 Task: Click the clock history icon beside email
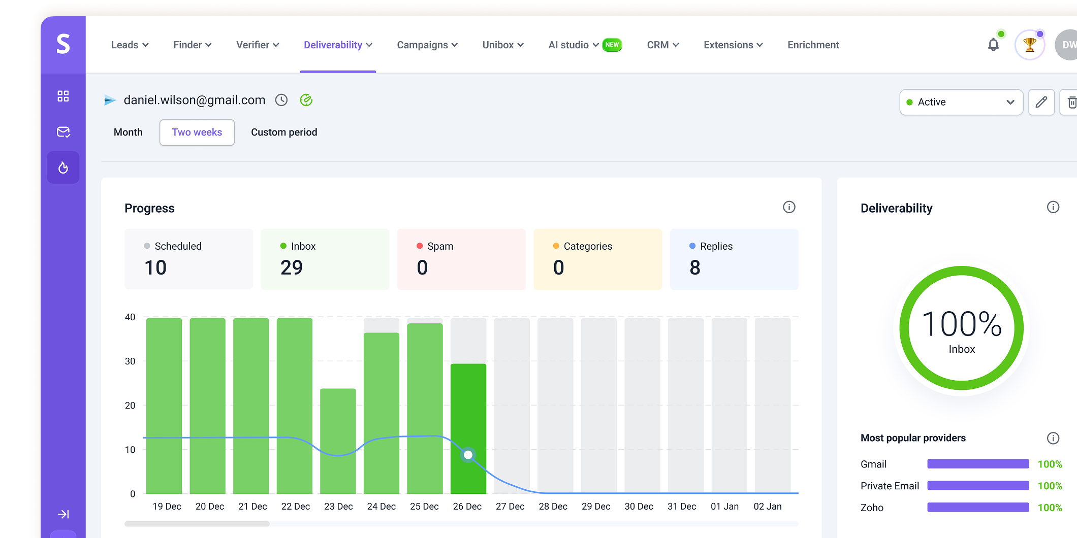[281, 100]
